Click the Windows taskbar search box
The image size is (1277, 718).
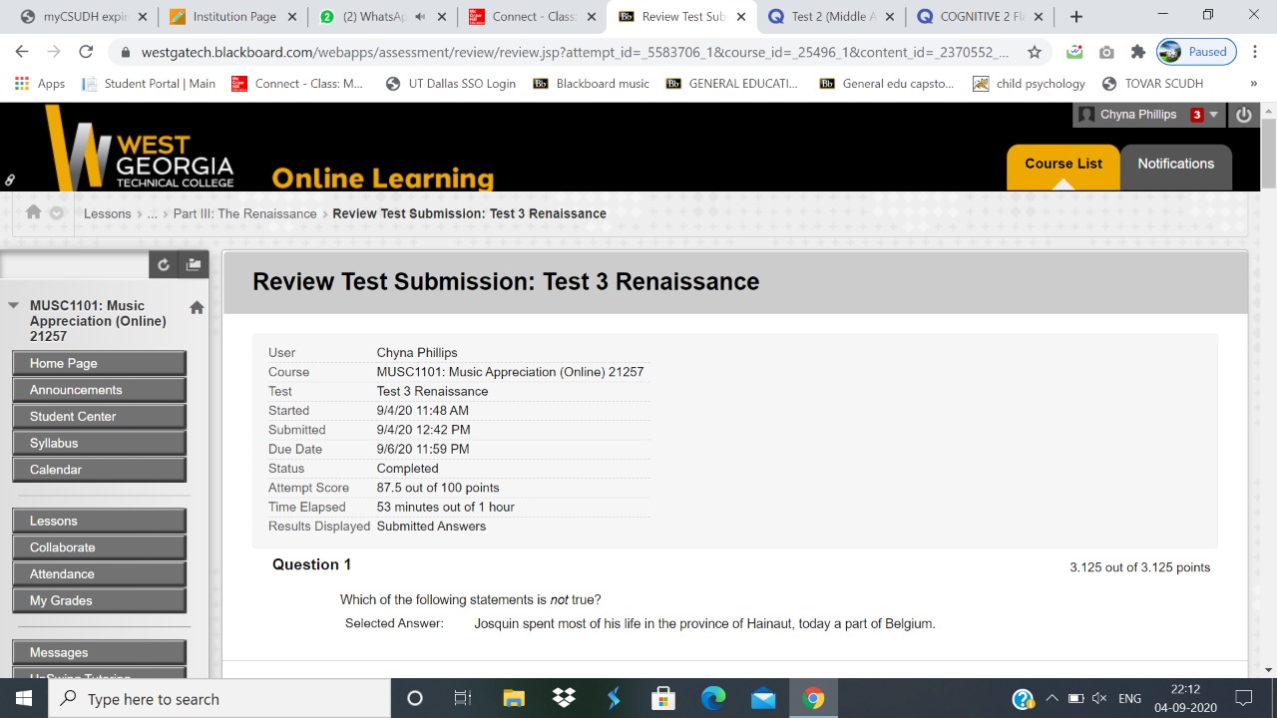coord(219,698)
